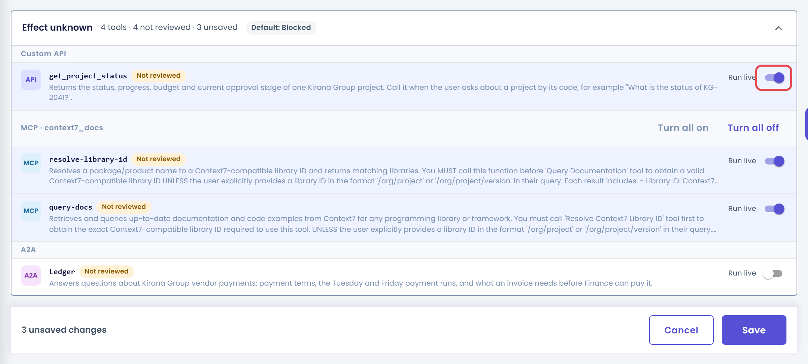
Task: Click the Default: Blocked badge
Action: (x=281, y=28)
